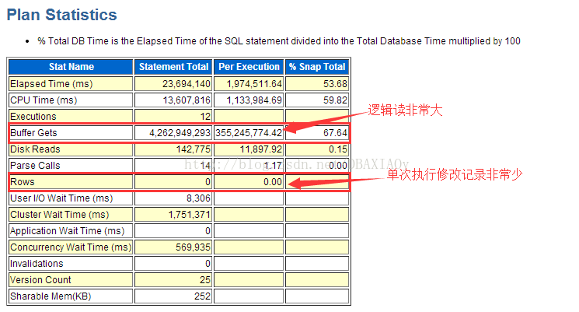Click the Per Execution column header
The height and width of the screenshot is (312, 579).
249,67
